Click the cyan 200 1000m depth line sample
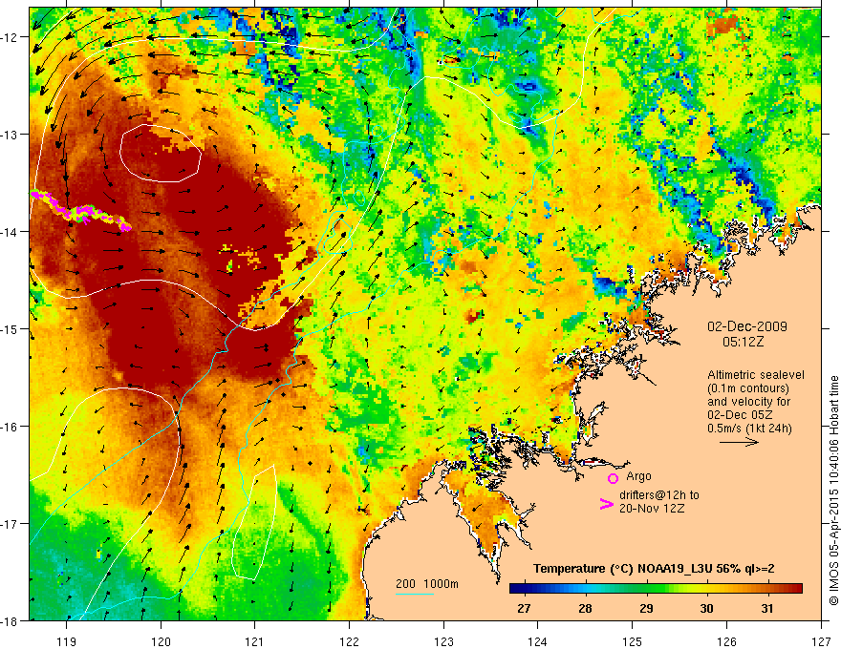This screenshot has height=649, width=841. point(415,594)
